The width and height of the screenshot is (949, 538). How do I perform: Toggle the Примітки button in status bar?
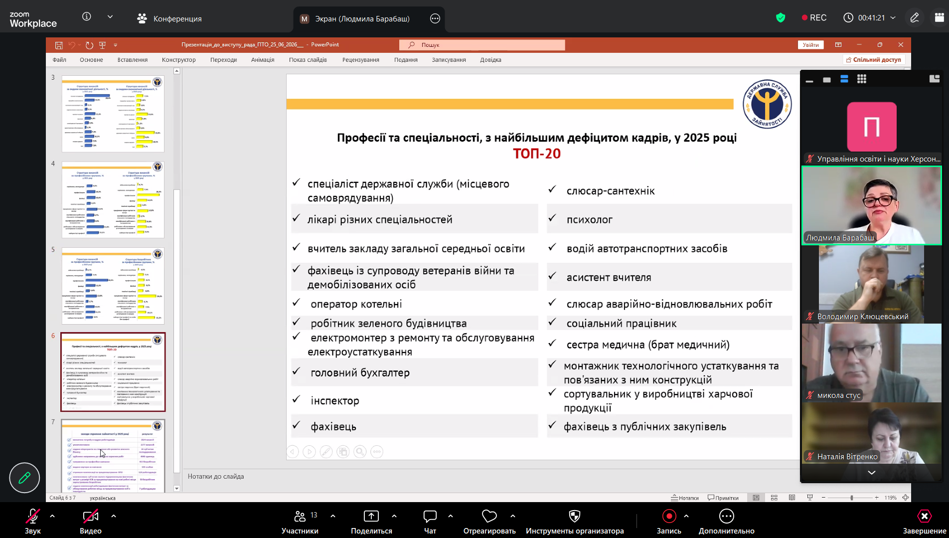723,498
